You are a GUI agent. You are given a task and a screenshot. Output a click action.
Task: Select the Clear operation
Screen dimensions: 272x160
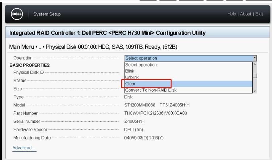(x=189, y=84)
